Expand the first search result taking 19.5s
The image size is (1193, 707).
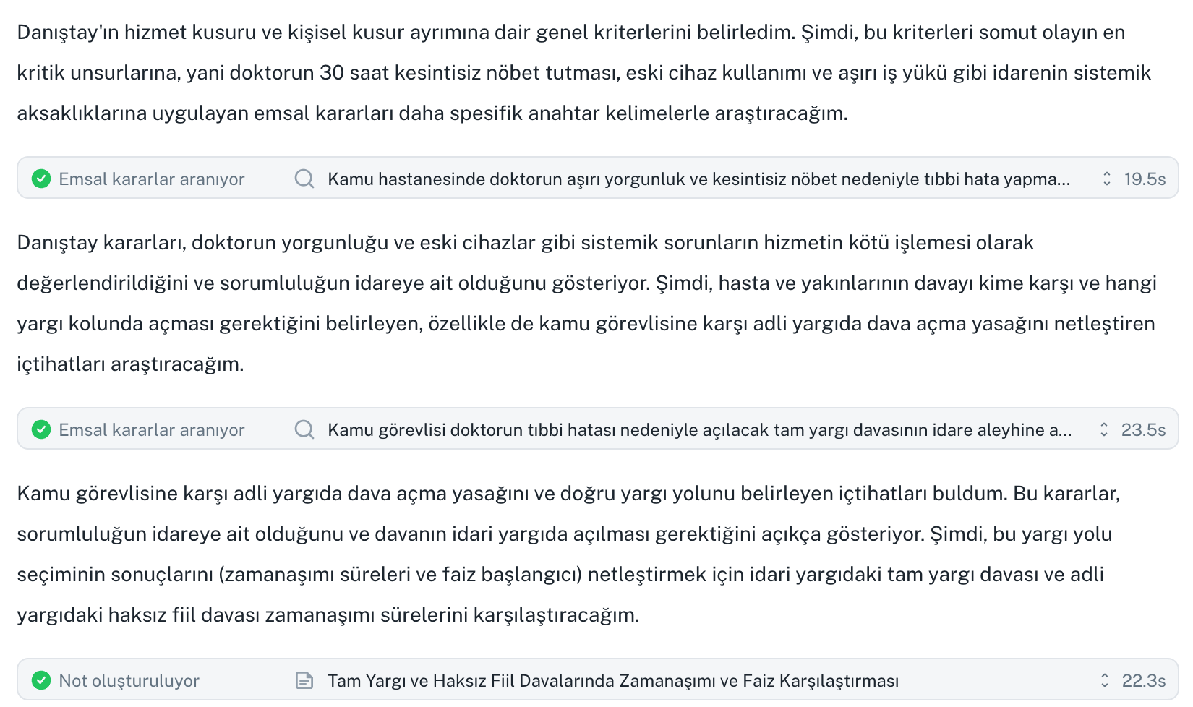[1106, 178]
